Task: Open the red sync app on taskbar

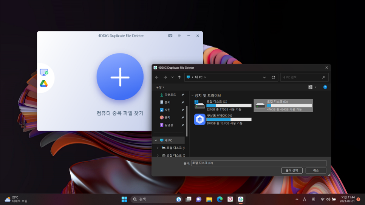Action: [230, 199]
